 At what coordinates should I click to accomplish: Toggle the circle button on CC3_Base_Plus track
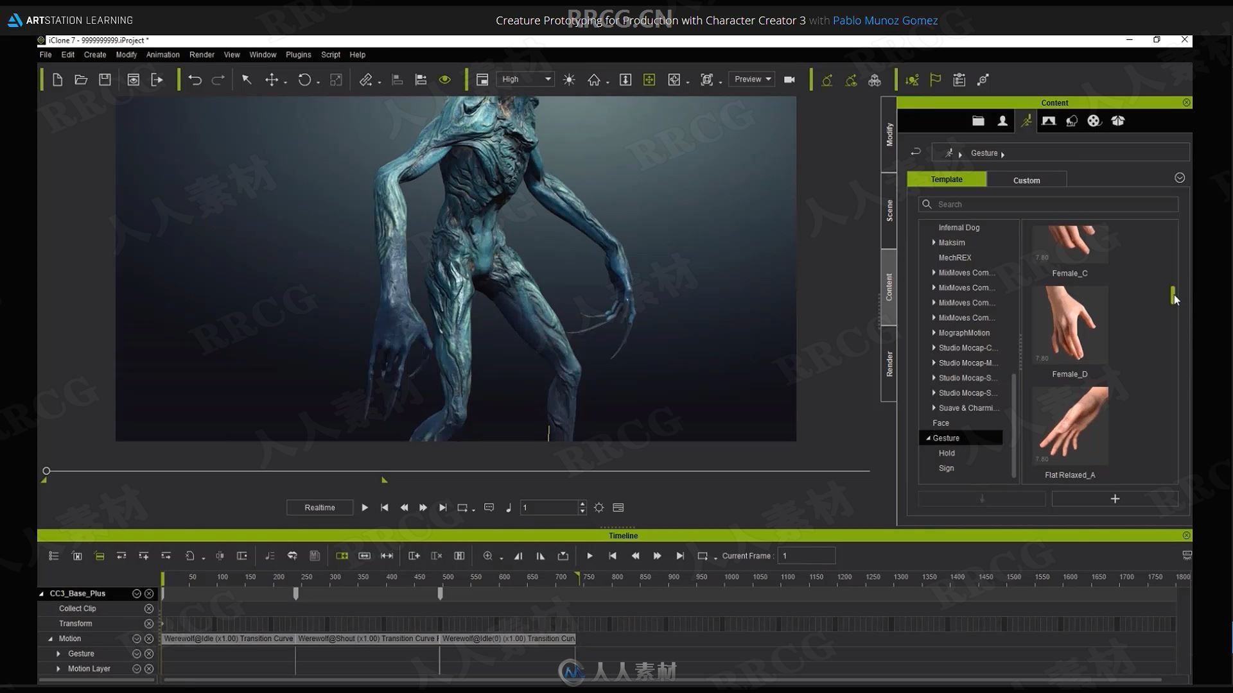[136, 594]
